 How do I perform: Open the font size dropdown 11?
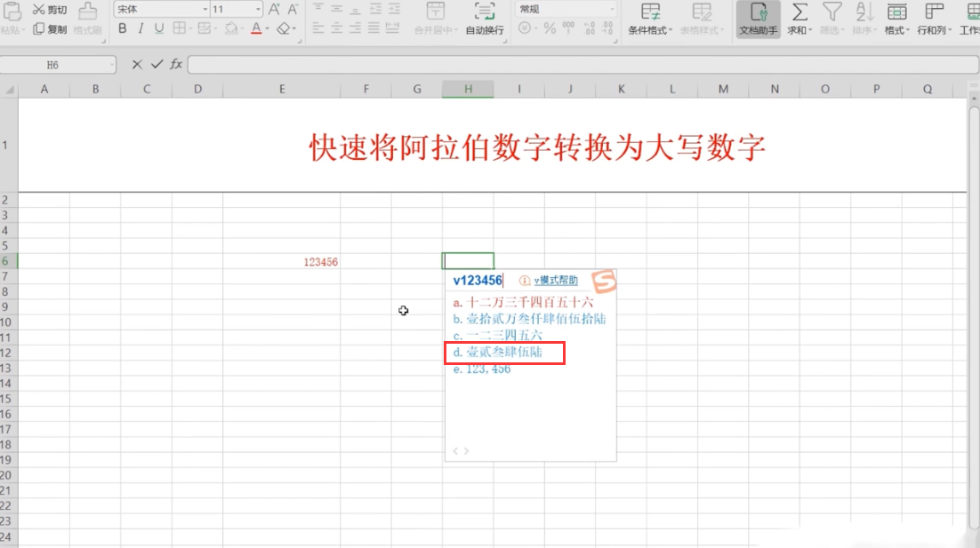258,10
